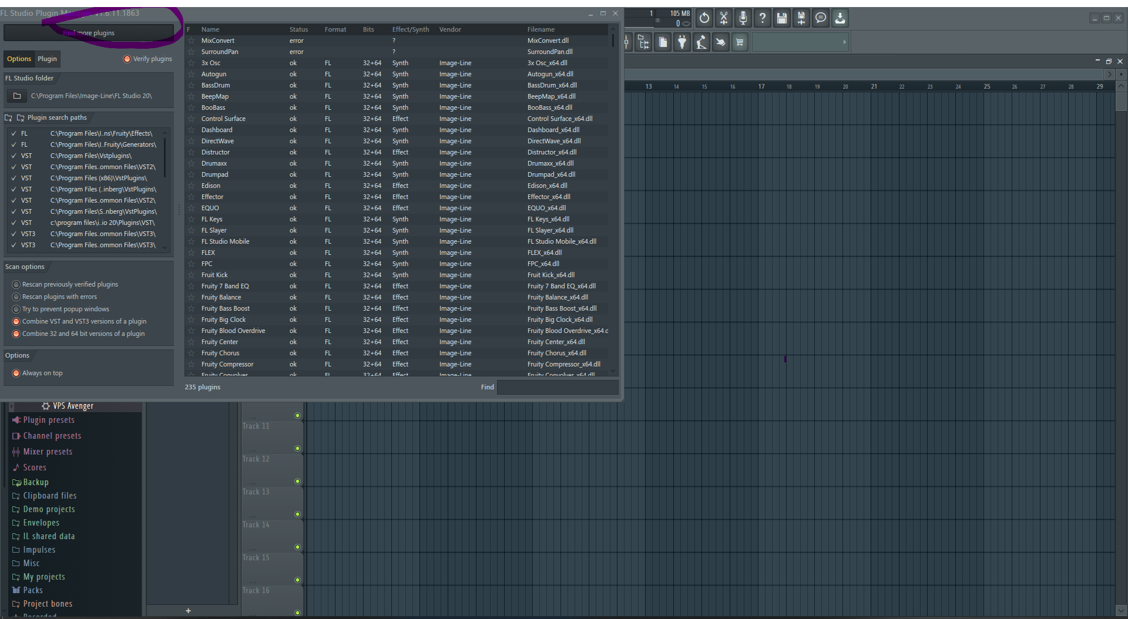Open the tempo tapper icon
This screenshot has width=1128, height=619.
(x=701, y=42)
